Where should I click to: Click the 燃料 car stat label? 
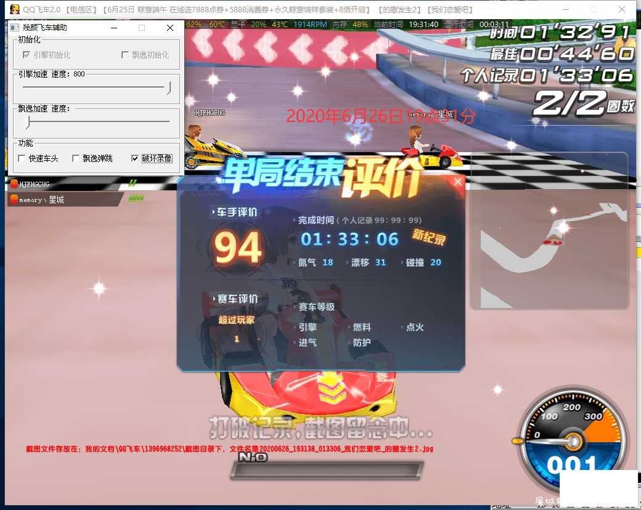[362, 327]
